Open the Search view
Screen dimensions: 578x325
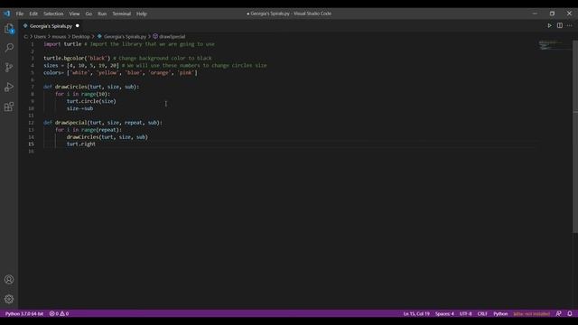tap(9, 48)
